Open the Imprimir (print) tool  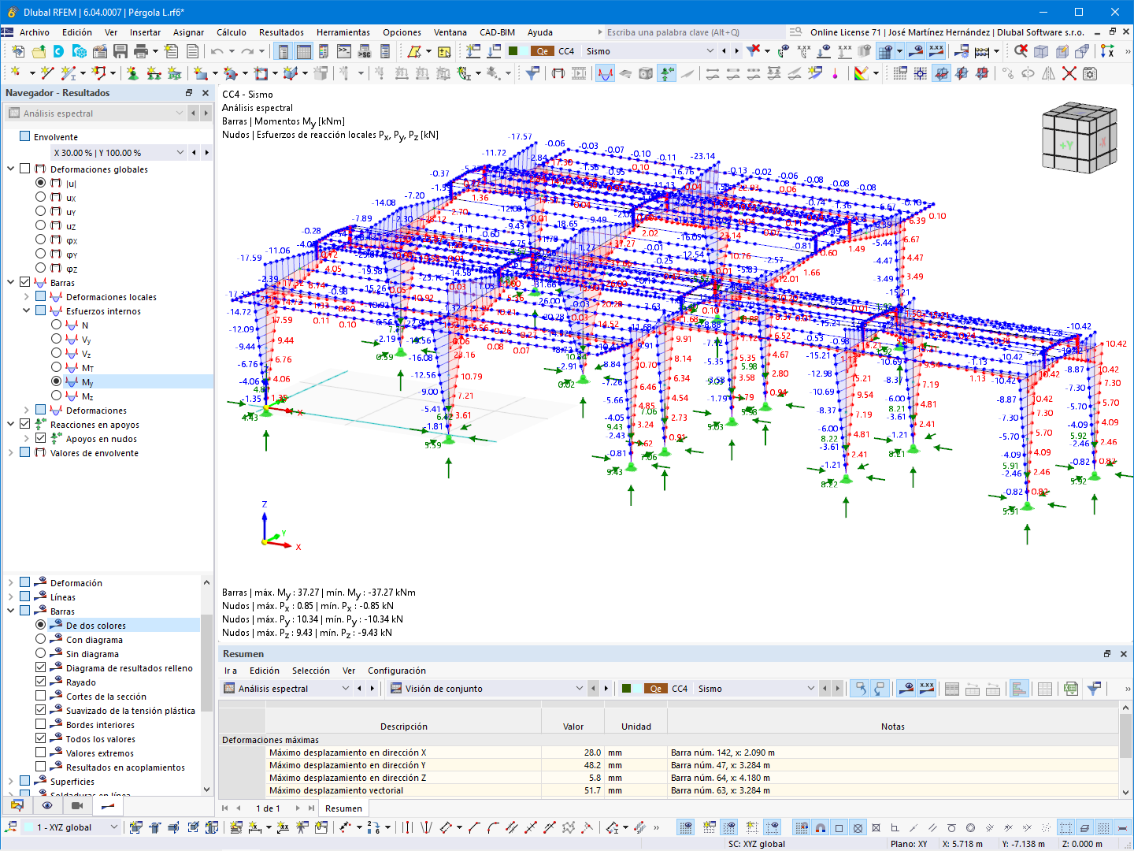point(142,50)
